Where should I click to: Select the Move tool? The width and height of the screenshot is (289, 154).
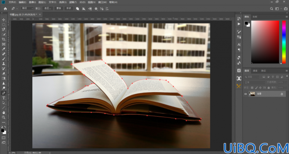click(4, 20)
